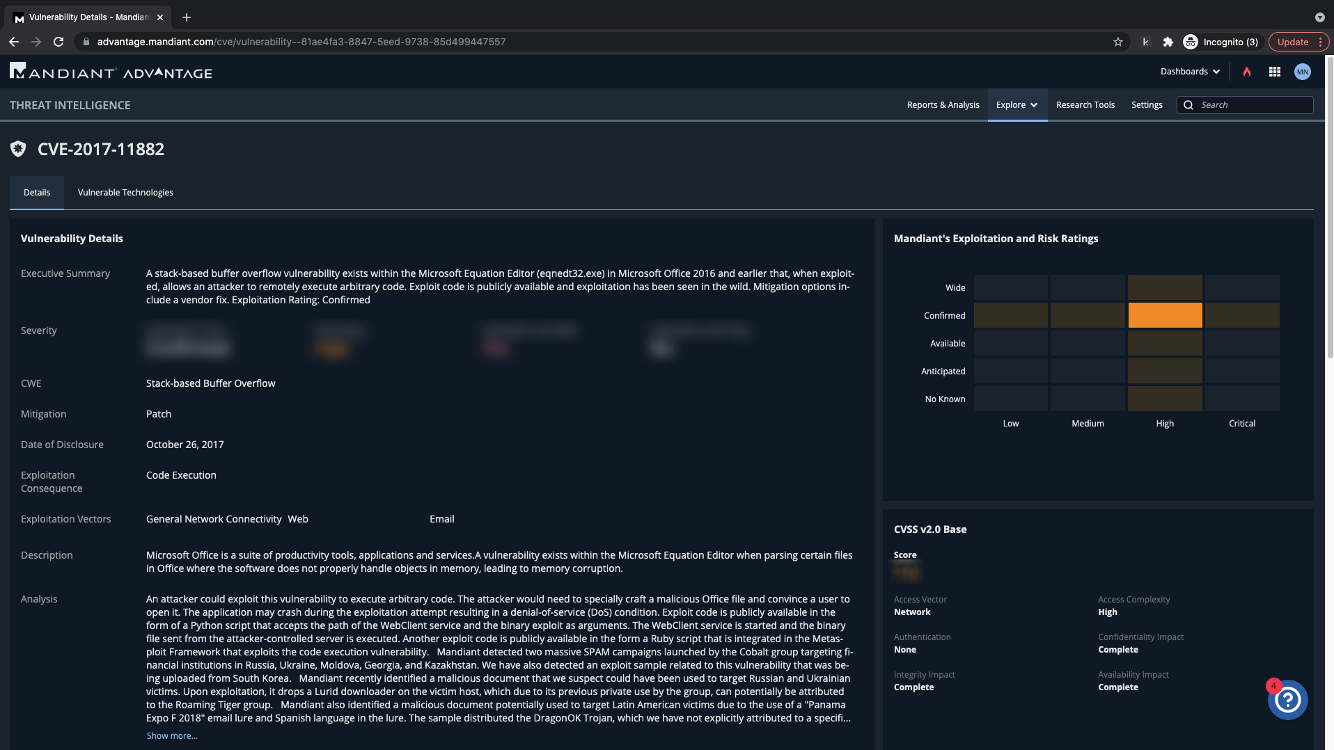The width and height of the screenshot is (1334, 750).
Task: Open the MN user profile avatar
Action: (1302, 72)
